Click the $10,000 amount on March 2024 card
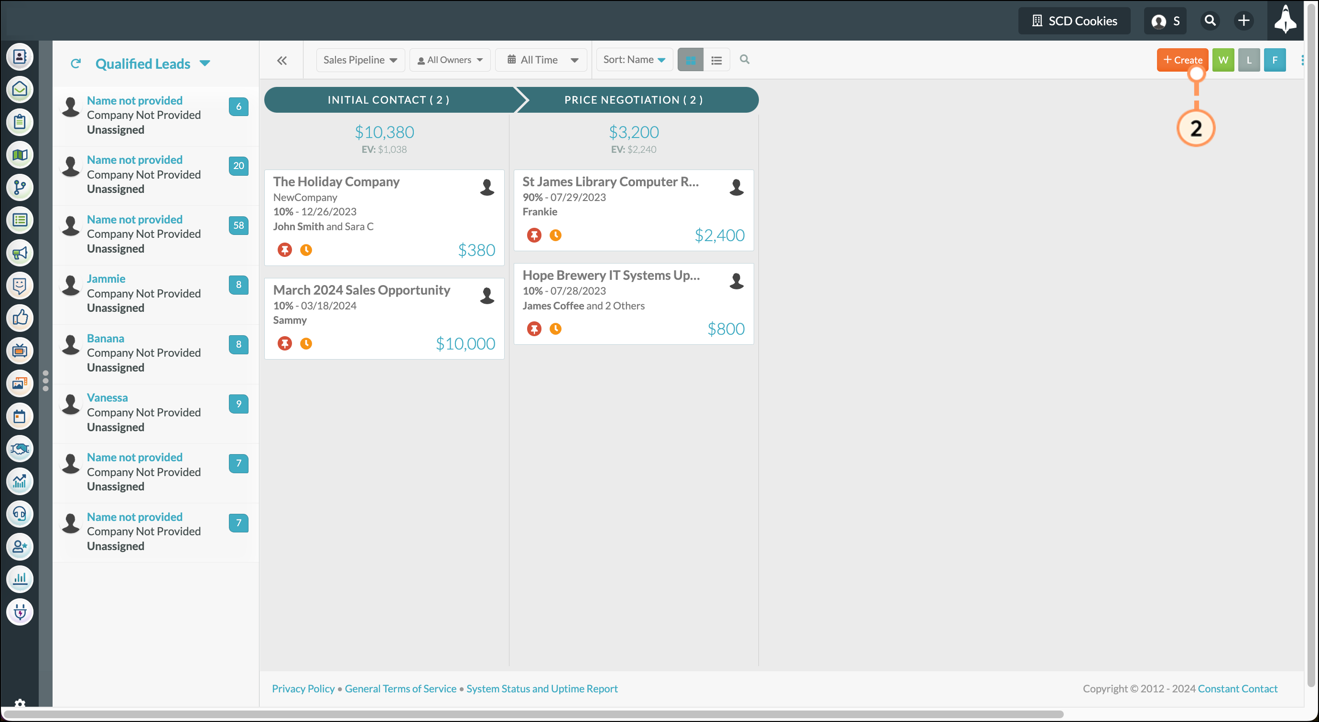 pyautogui.click(x=465, y=343)
